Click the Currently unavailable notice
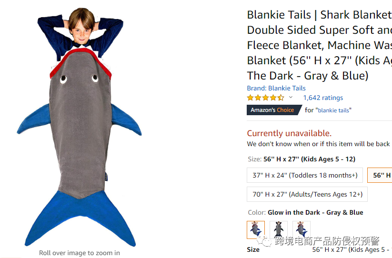Image resolution: width=392 pixels, height=258 pixels. tap(289, 133)
